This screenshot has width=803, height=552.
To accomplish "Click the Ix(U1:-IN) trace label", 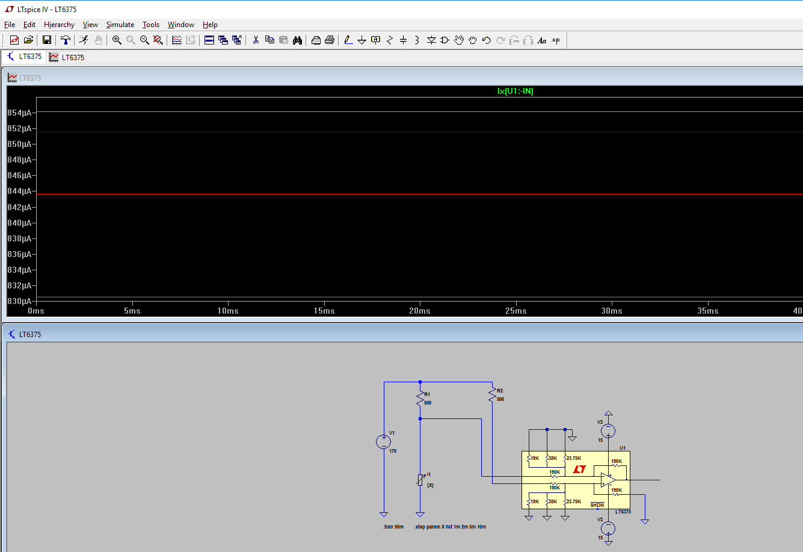I will coord(515,91).
